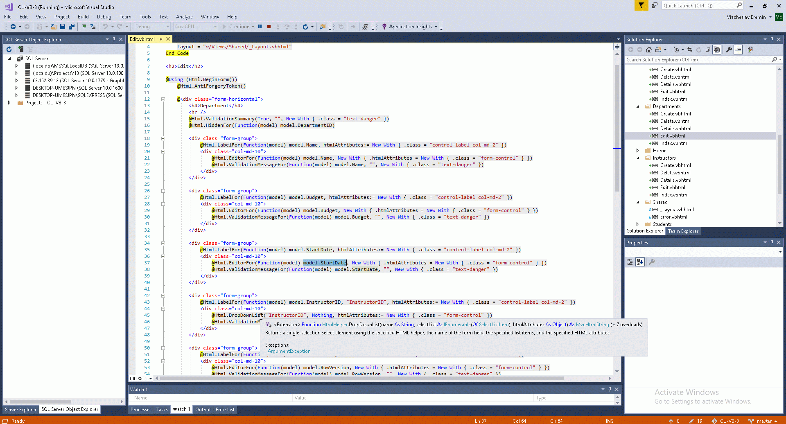This screenshot has width=786, height=424.
Task: Click the Find in Files toolbar icon
Action: click(323, 27)
